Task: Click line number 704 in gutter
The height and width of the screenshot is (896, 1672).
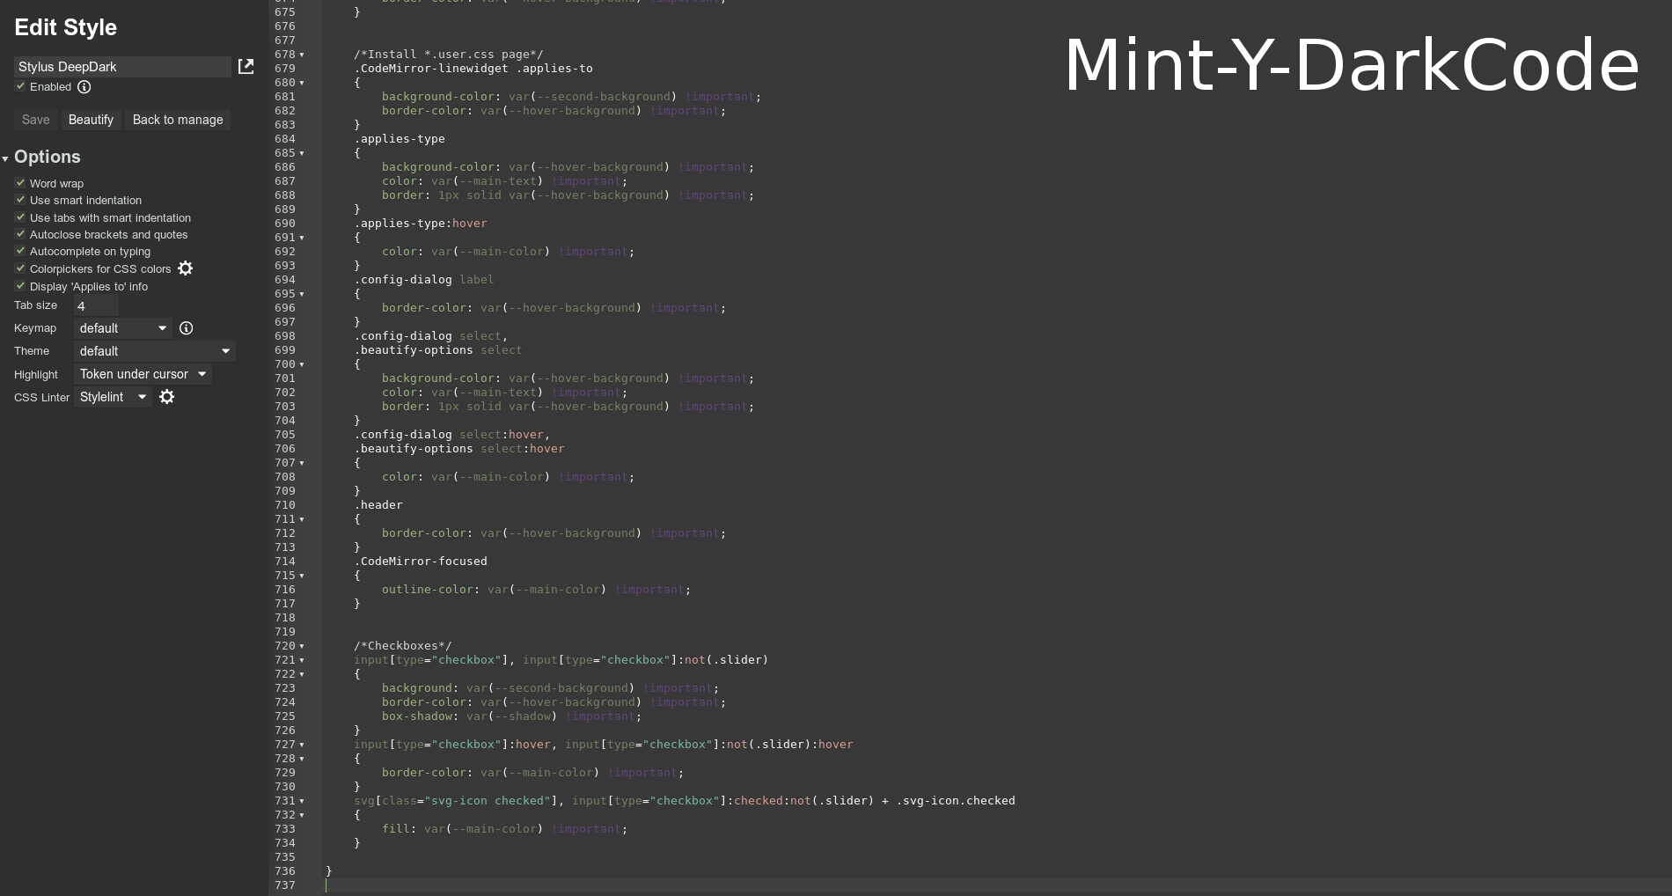Action: point(285,421)
